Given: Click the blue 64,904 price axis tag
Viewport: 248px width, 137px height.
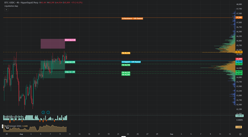Looking at the screenshot, I should [x=239, y=61].
